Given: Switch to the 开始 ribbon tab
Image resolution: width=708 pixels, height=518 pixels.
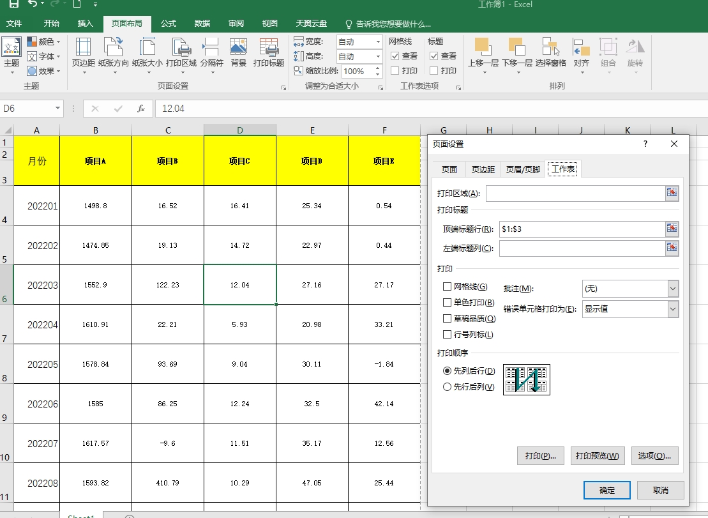Looking at the screenshot, I should [x=52, y=24].
